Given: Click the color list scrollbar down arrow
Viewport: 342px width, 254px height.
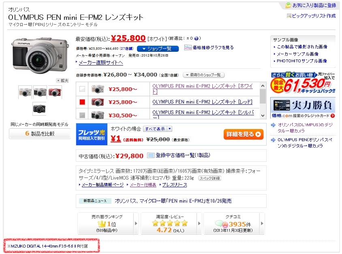Looking at the screenshot, I should 263,116.
